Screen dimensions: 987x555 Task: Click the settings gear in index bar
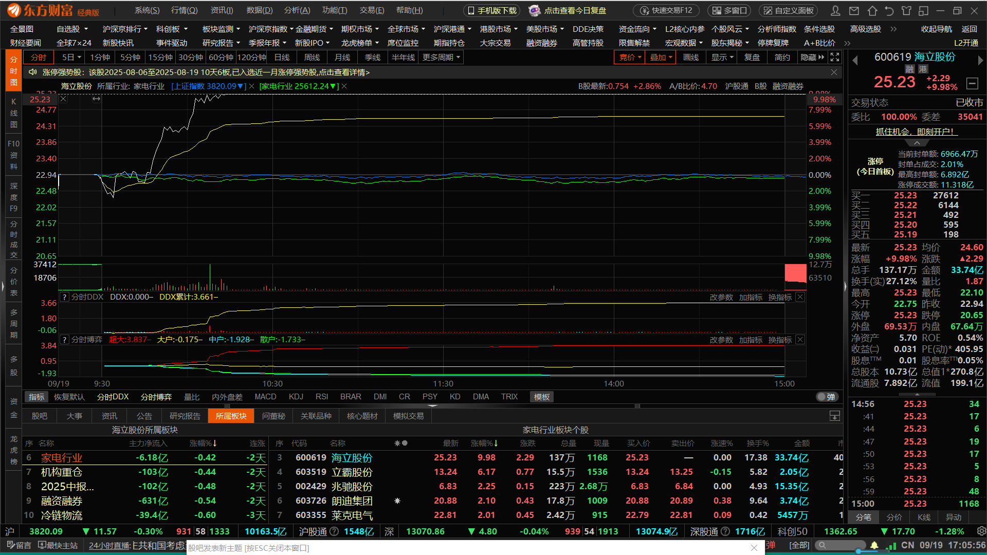(x=981, y=531)
